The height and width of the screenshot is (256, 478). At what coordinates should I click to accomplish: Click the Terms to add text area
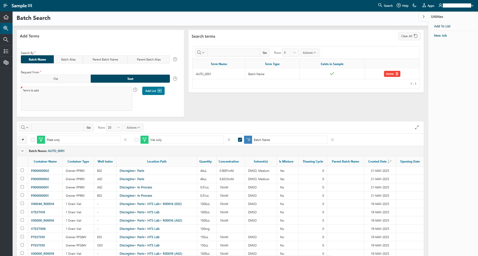point(76,99)
